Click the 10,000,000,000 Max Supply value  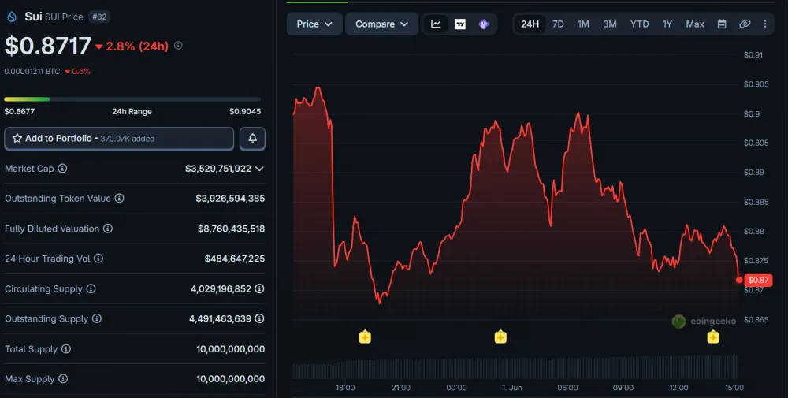231,378
